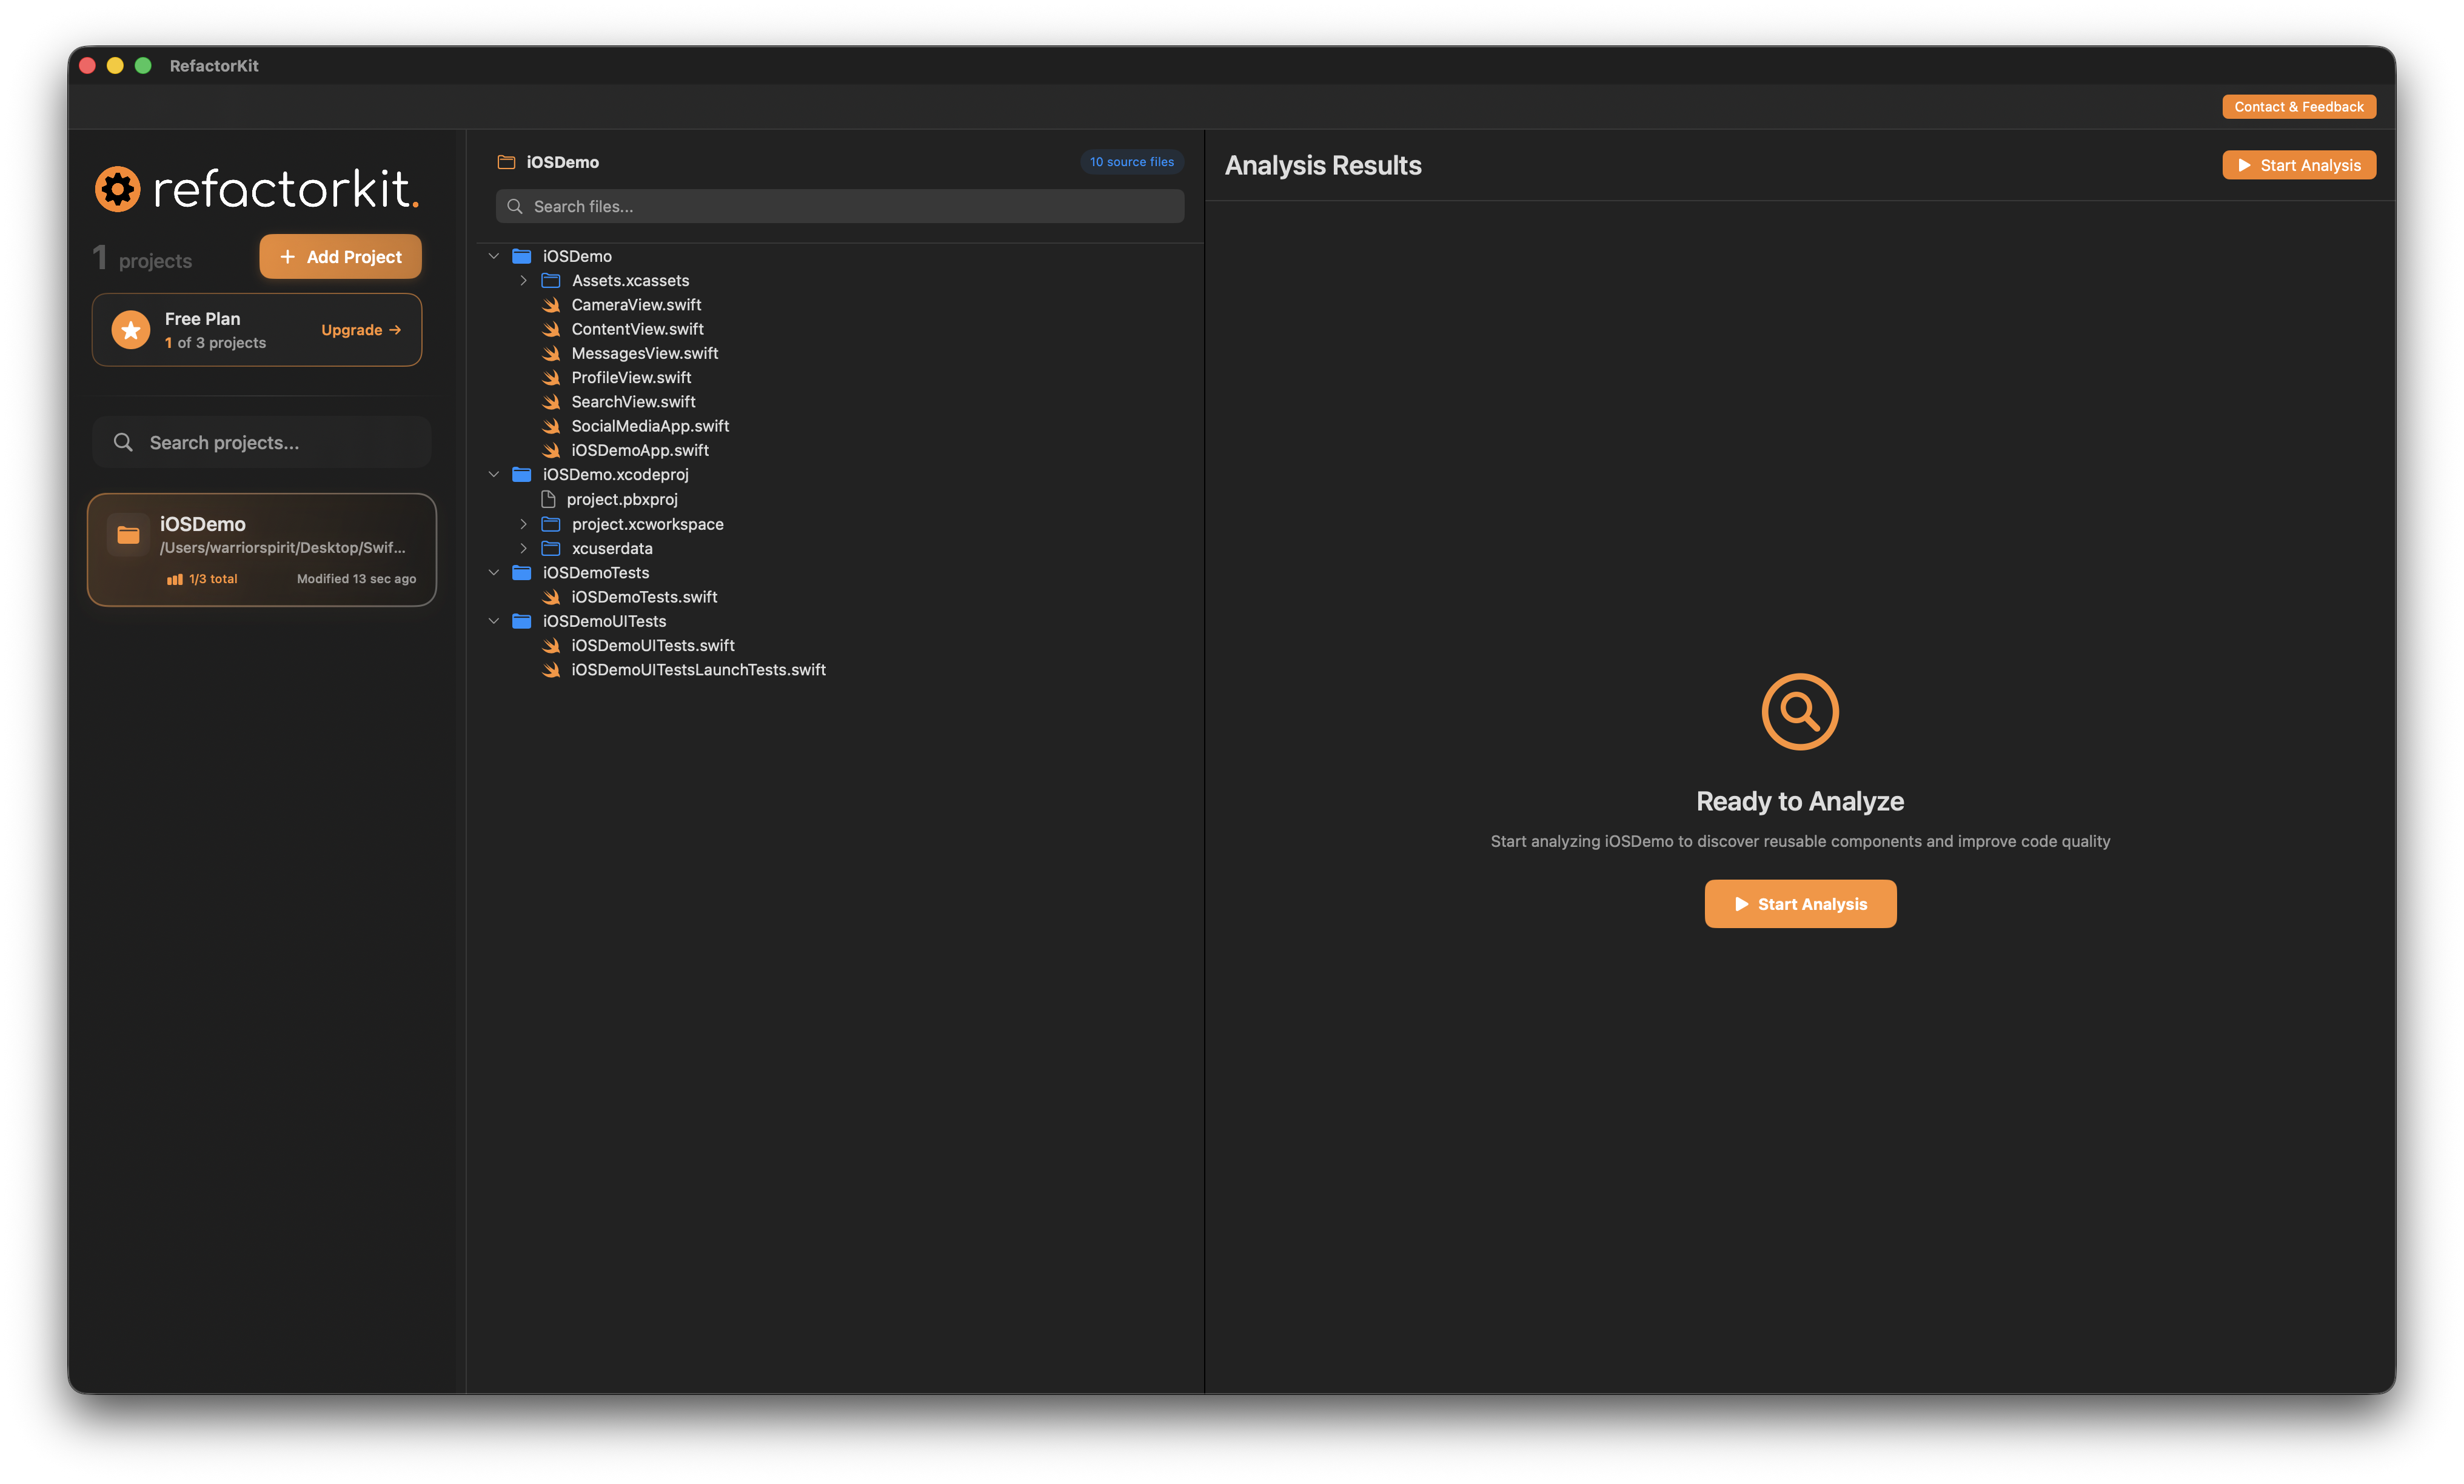2464x1484 pixels.
Task: Click the bar chart icon beside 1/3 total
Action: 175,579
